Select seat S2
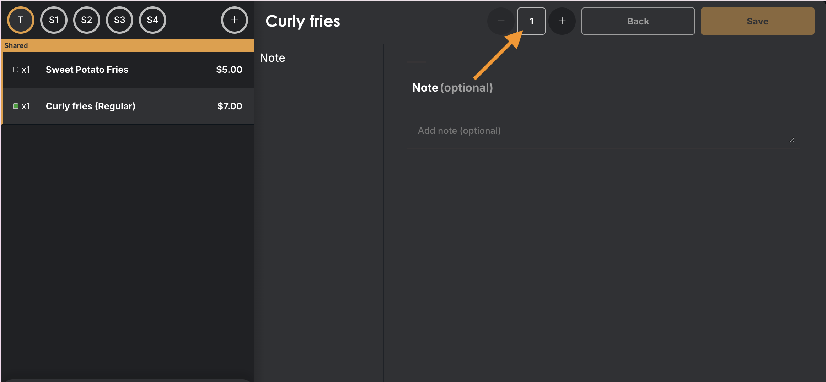This screenshot has height=382, width=826. 87,20
